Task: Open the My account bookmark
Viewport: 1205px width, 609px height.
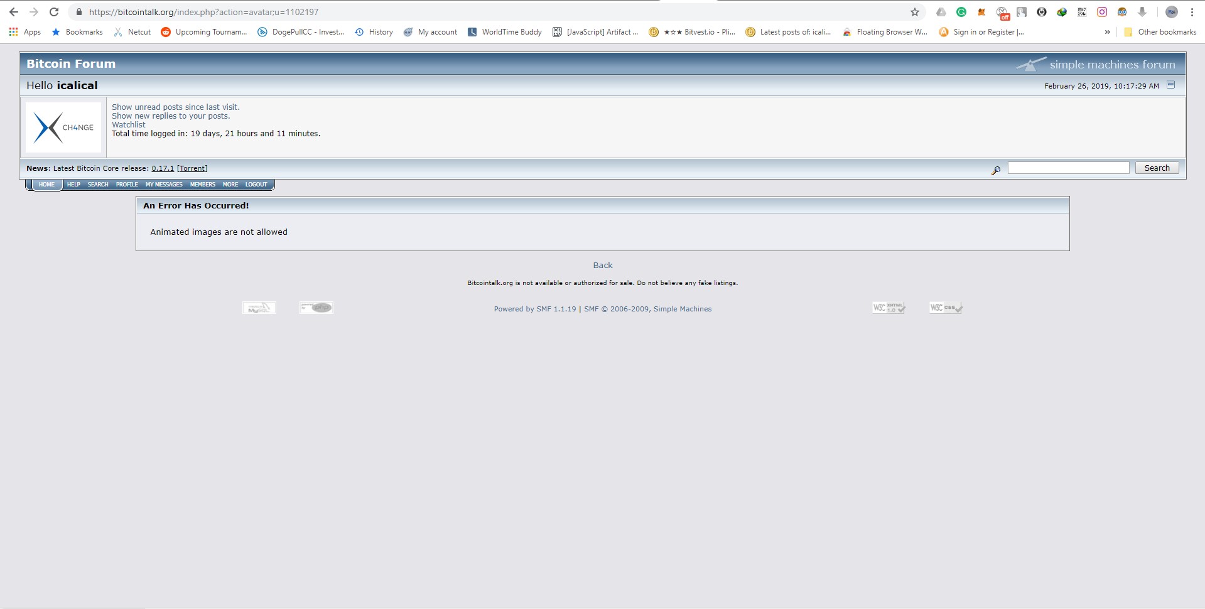Action: pos(430,32)
